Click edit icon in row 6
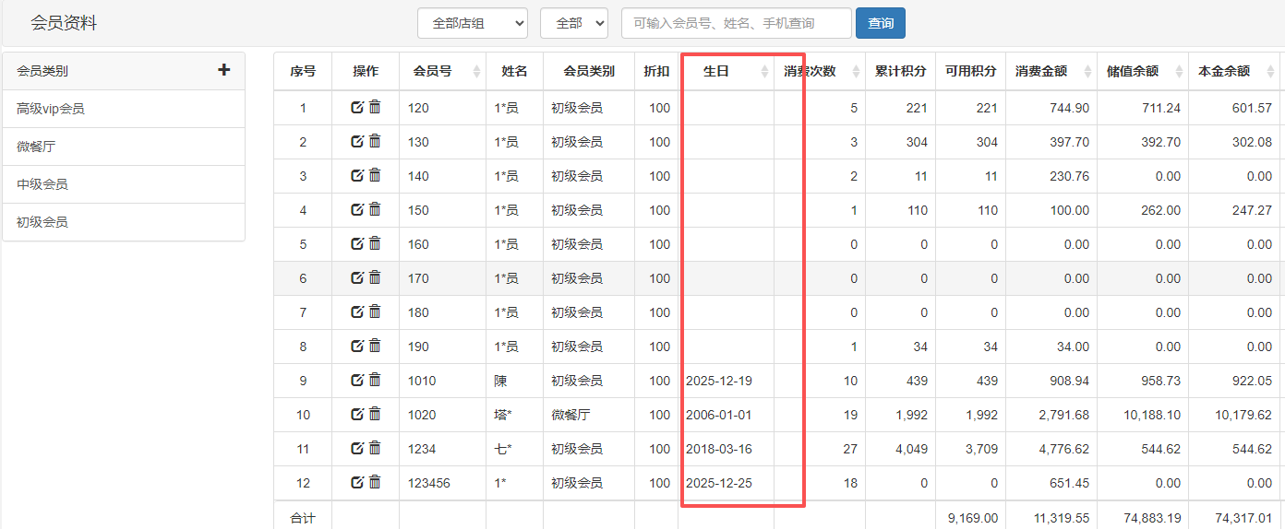The image size is (1285, 529). tap(357, 278)
